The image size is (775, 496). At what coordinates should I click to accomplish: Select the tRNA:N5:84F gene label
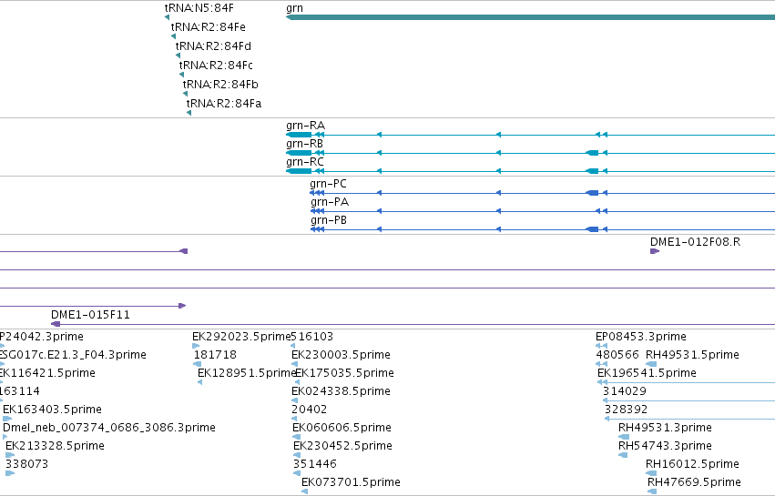199,8
